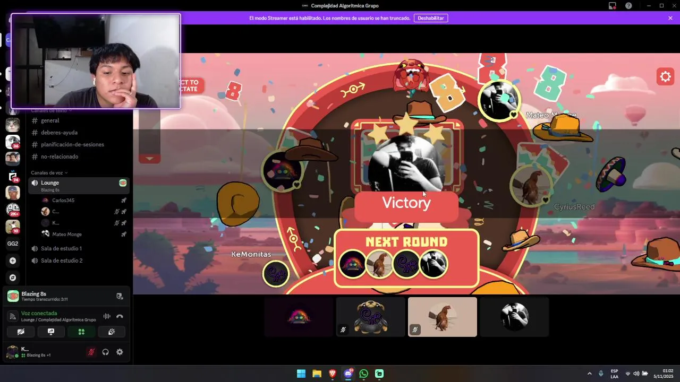Open the Discord inbox icon in title bar
Image resolution: width=680 pixels, height=382 pixels.
coord(613,6)
